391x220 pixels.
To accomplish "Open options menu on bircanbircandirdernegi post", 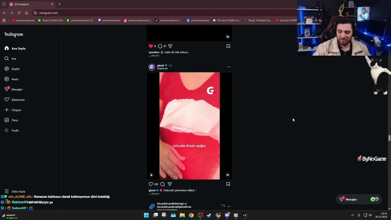I will point(228,206).
